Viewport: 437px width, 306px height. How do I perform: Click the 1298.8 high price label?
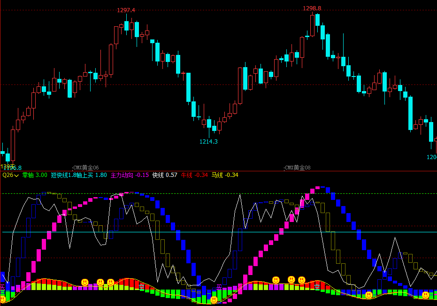(312, 8)
